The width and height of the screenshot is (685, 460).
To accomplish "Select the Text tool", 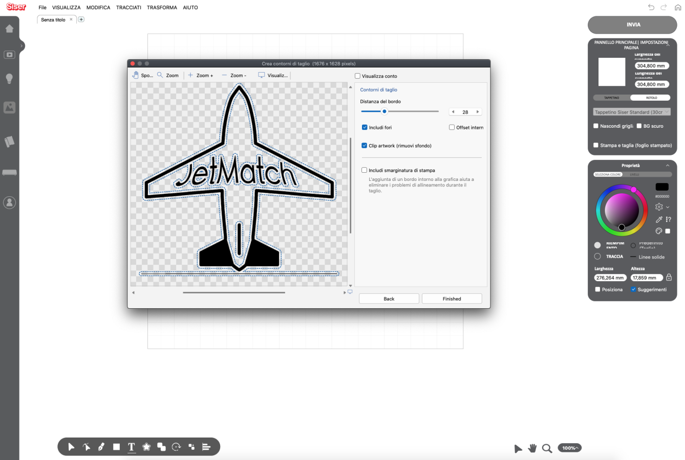I will (x=132, y=447).
